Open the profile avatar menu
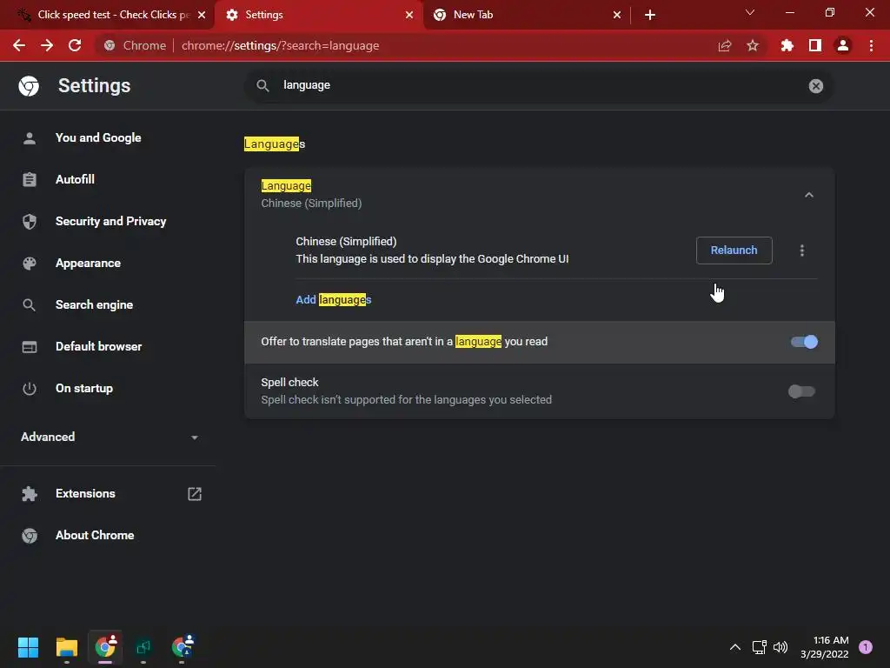This screenshot has width=890, height=668. pyautogui.click(x=843, y=45)
